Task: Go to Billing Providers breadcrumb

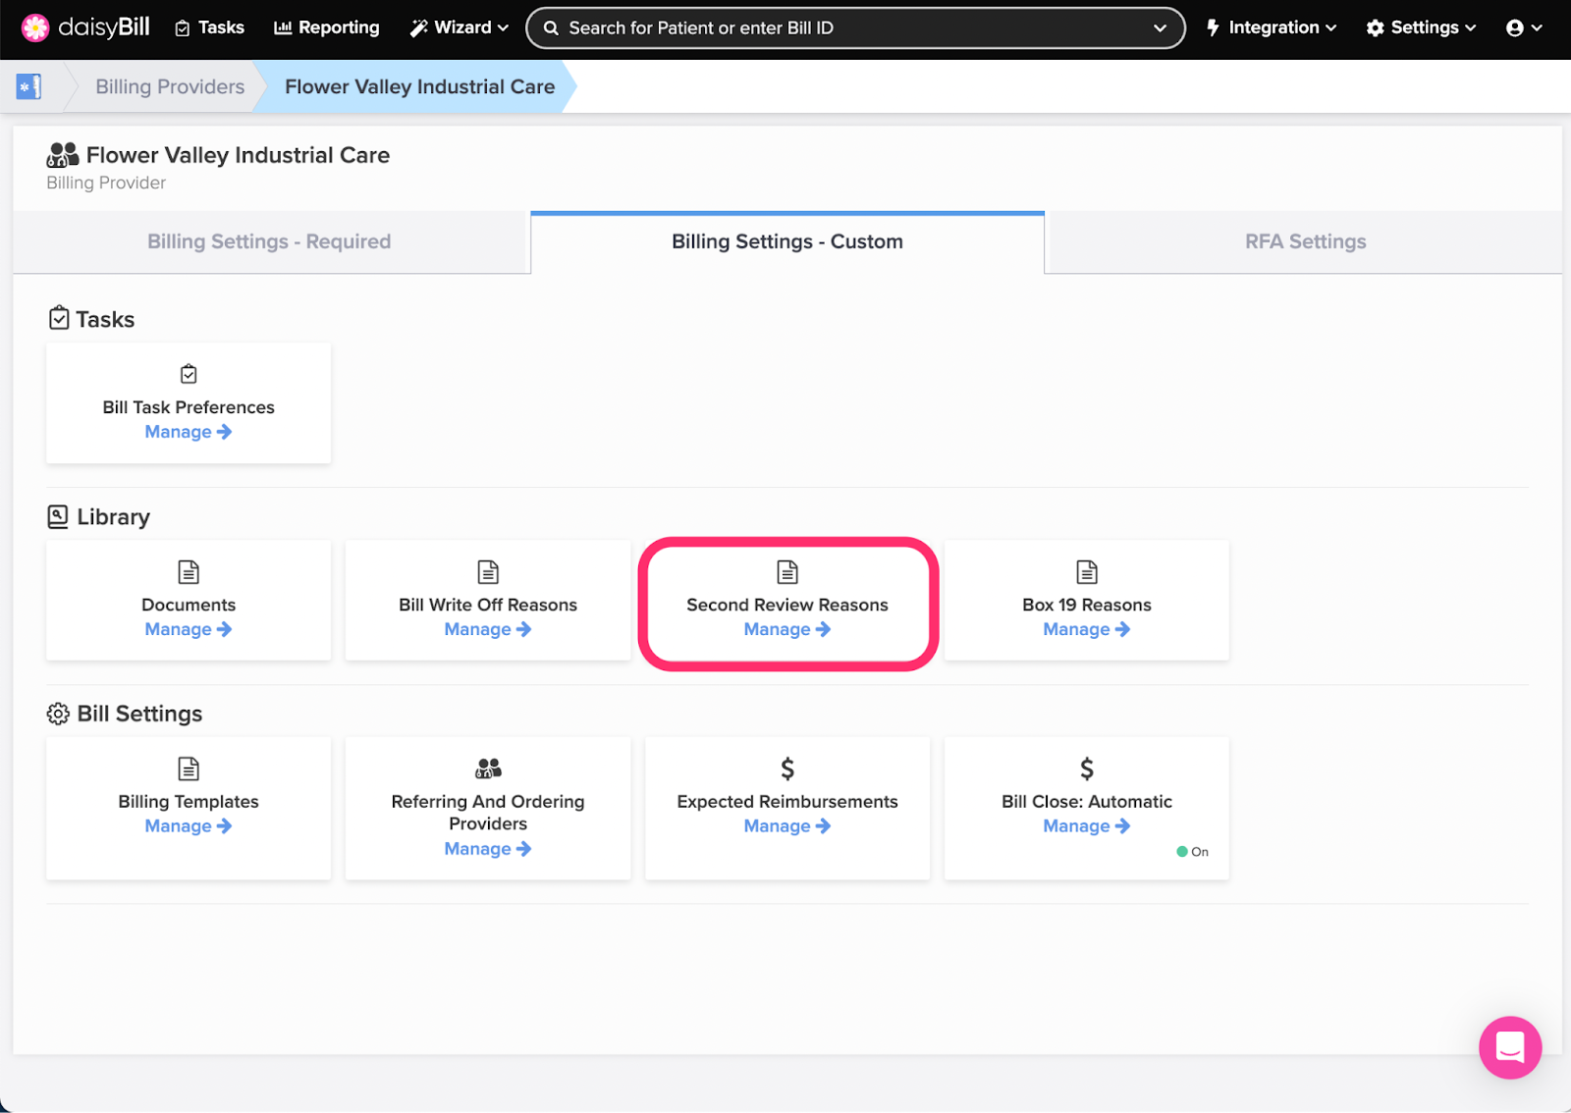Action: 170,86
